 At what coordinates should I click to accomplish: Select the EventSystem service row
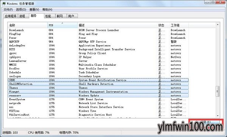pyautogui.click(x=98, y=99)
